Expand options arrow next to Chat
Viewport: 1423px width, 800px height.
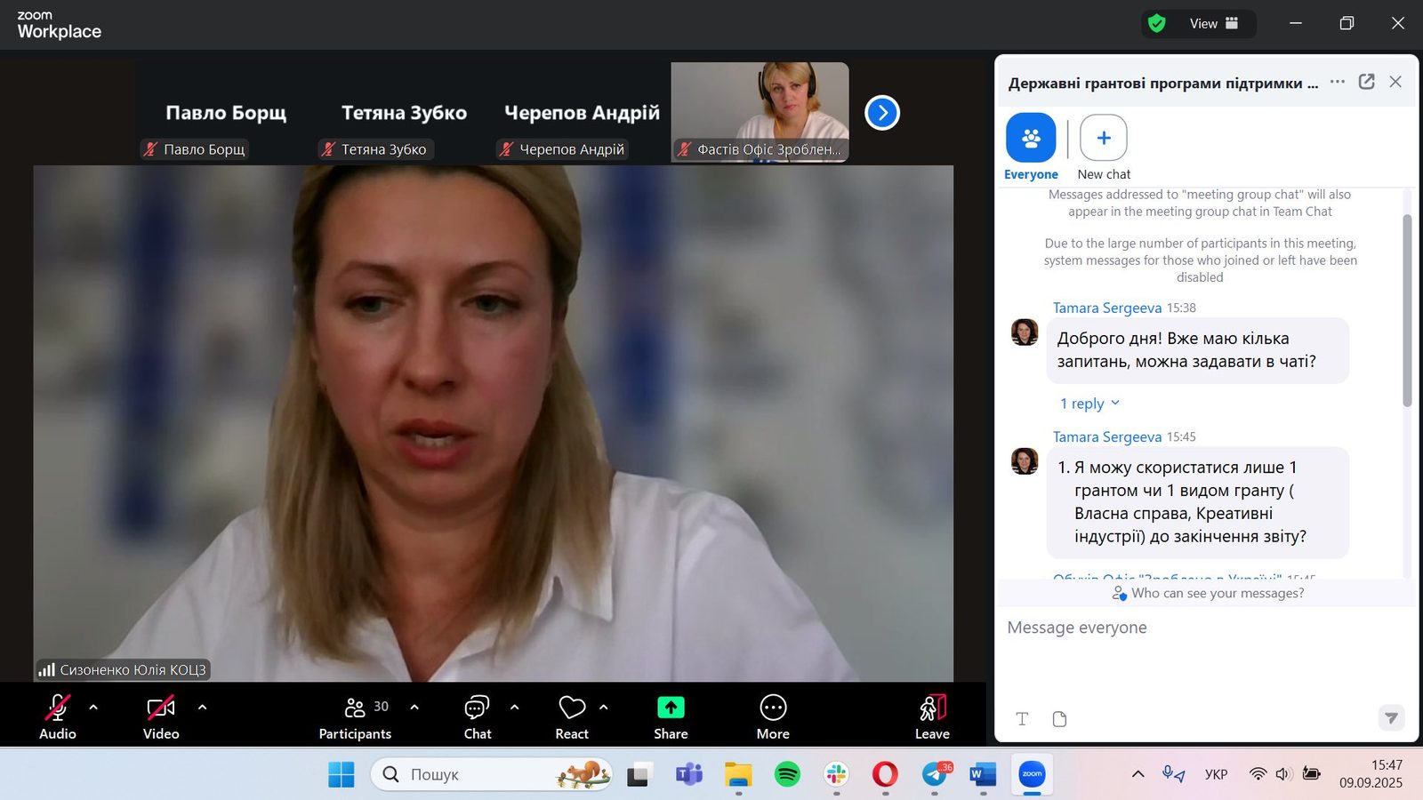pyautogui.click(x=514, y=708)
